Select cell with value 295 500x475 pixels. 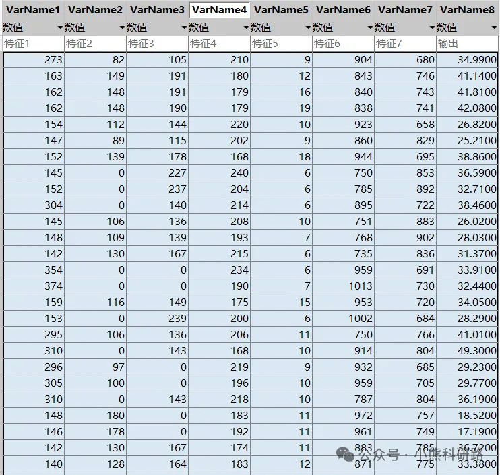(34, 335)
